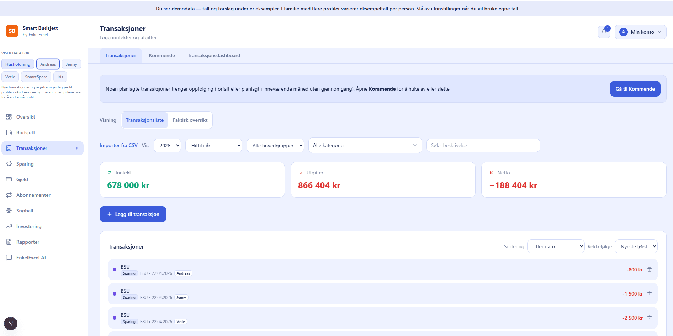
Task: Click the Andreas tag on first BSU row
Action: pyautogui.click(x=183, y=273)
